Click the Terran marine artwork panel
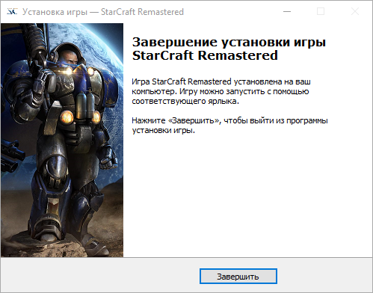Image resolution: width=373 pixels, height=293 pixels. [62, 140]
